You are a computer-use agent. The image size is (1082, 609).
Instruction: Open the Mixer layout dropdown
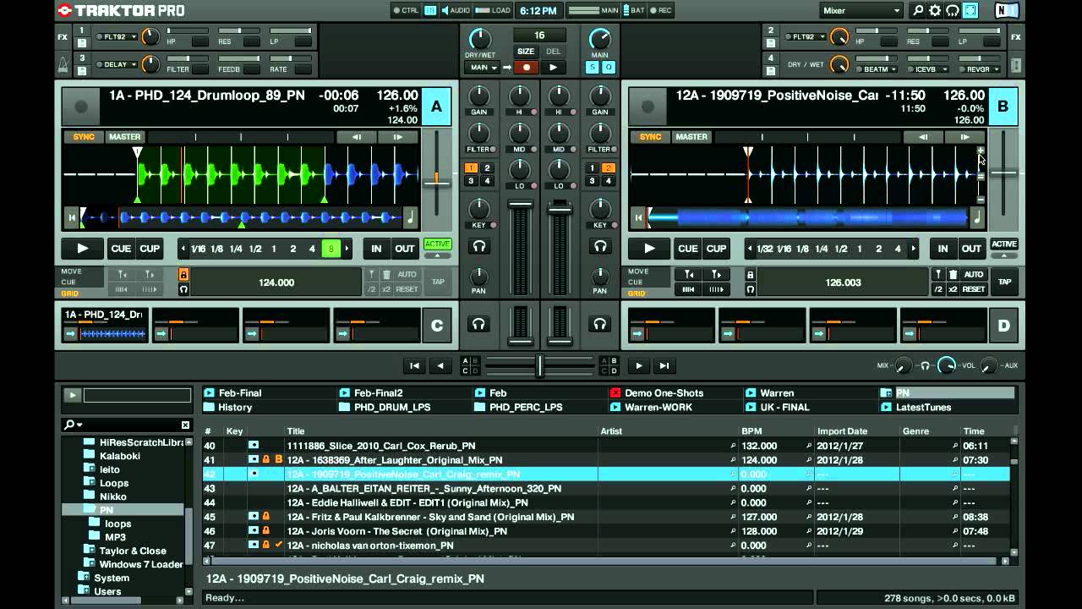pos(861,11)
